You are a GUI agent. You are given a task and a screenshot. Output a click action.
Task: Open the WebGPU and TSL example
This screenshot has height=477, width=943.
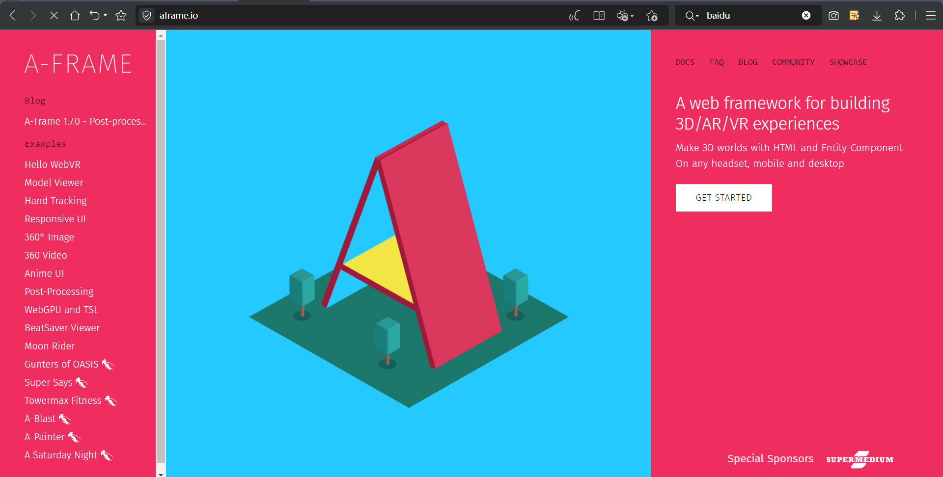61,310
